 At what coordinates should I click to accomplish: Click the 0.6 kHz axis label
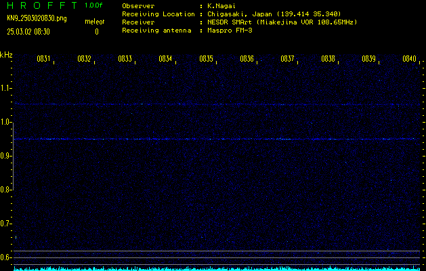tap(5, 257)
